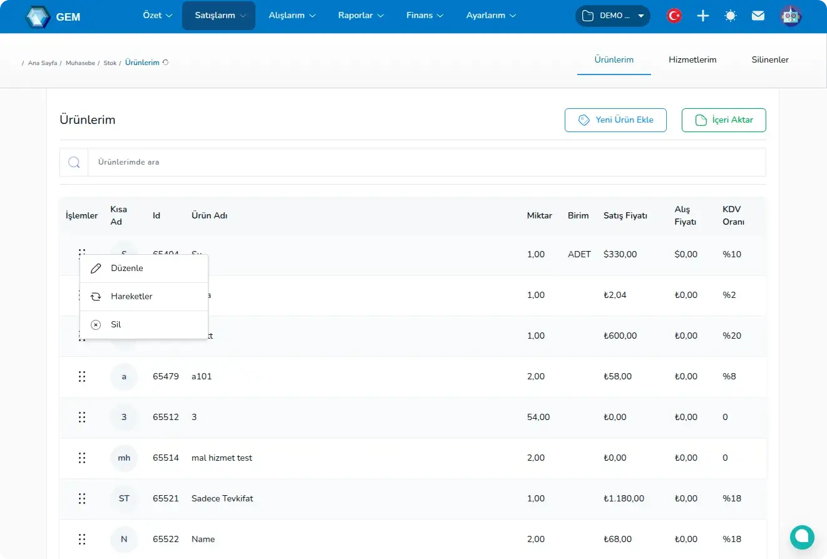Image resolution: width=827 pixels, height=559 pixels.
Task: Click the GEM logo icon
Action: pos(38,16)
